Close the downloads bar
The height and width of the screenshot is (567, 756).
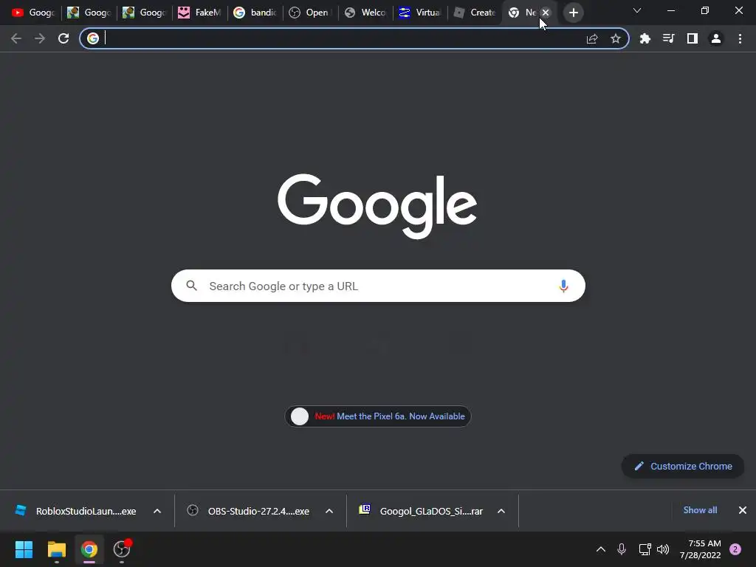pos(743,510)
